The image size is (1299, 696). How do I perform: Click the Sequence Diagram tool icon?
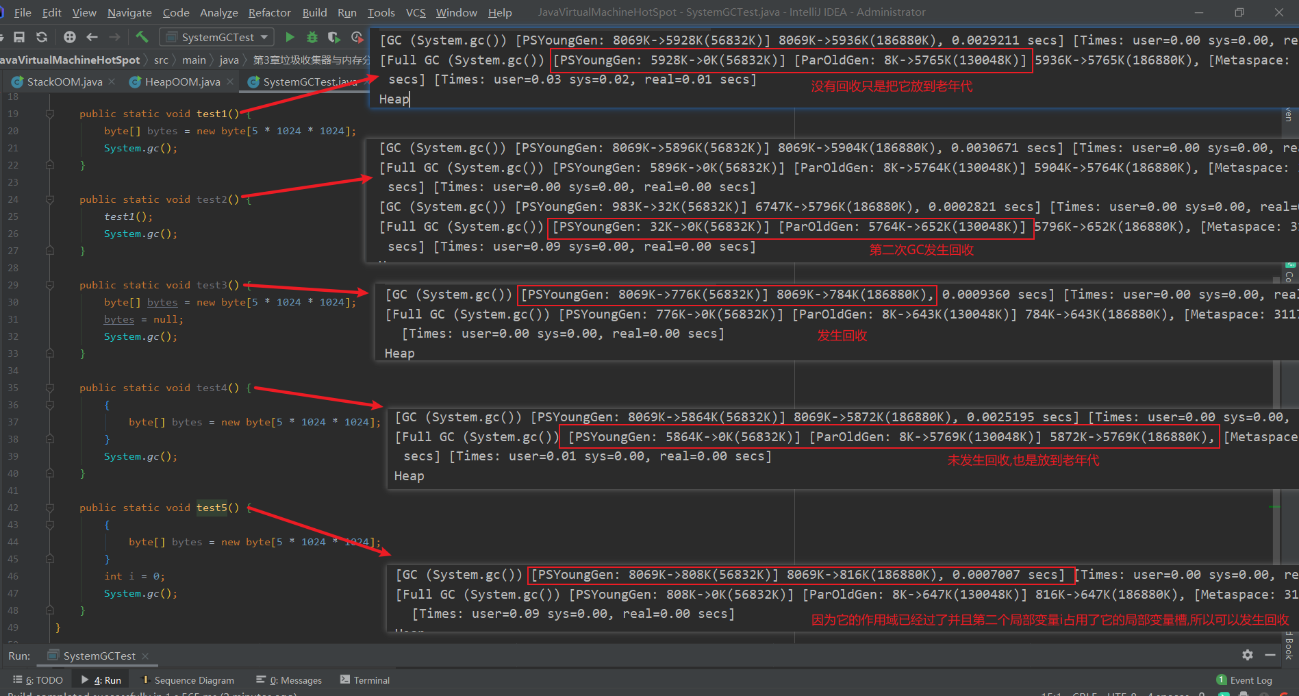pos(144,680)
